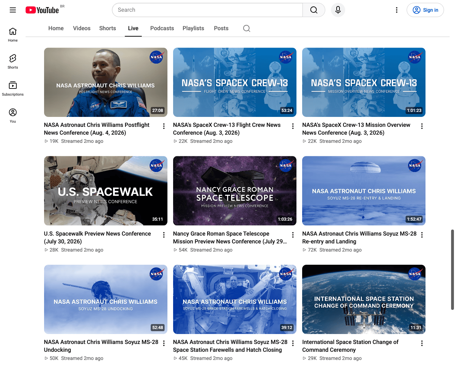Go to Home in left sidebar

coord(13,35)
